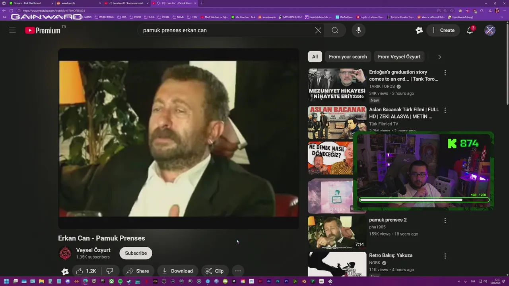Open the WEIRD MUSIC bookmark folder
This screenshot has width=509, height=286.
[x=104, y=17]
